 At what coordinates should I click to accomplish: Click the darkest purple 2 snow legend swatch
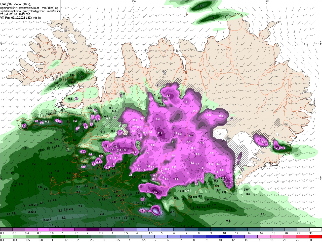coord(93,229)
